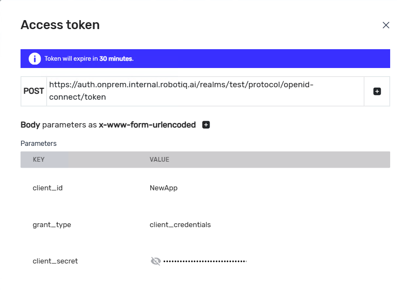406x293 pixels.
Task: Copy the token endpoint URL
Action: (377, 91)
